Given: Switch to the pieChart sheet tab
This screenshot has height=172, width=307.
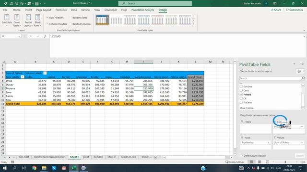Looking at the screenshot, I should point(24,157).
